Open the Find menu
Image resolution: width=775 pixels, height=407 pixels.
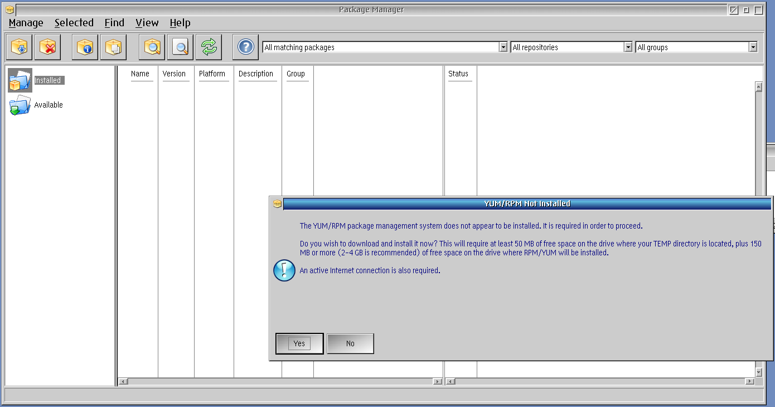coord(114,23)
